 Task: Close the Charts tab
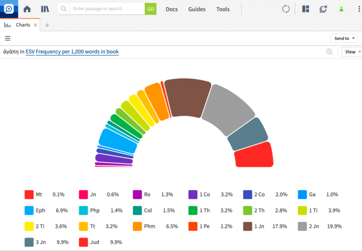click(35, 25)
